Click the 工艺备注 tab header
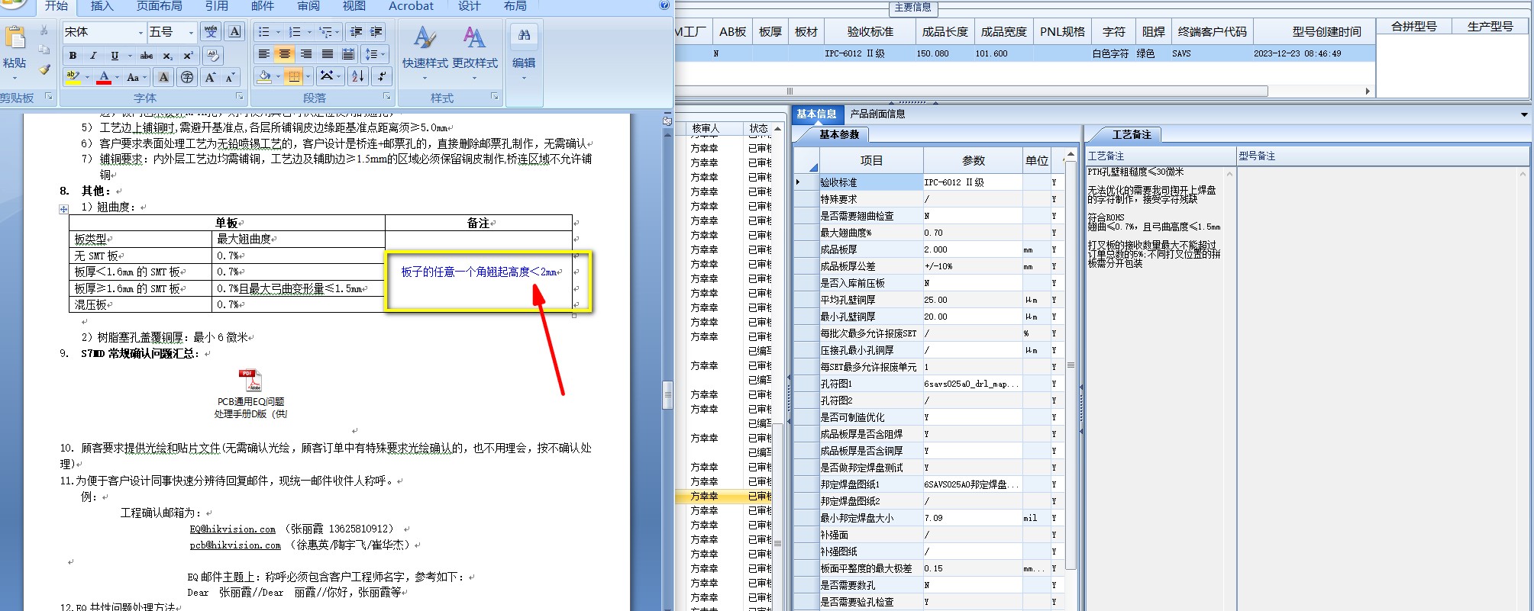The image size is (1534, 611). tap(1131, 134)
